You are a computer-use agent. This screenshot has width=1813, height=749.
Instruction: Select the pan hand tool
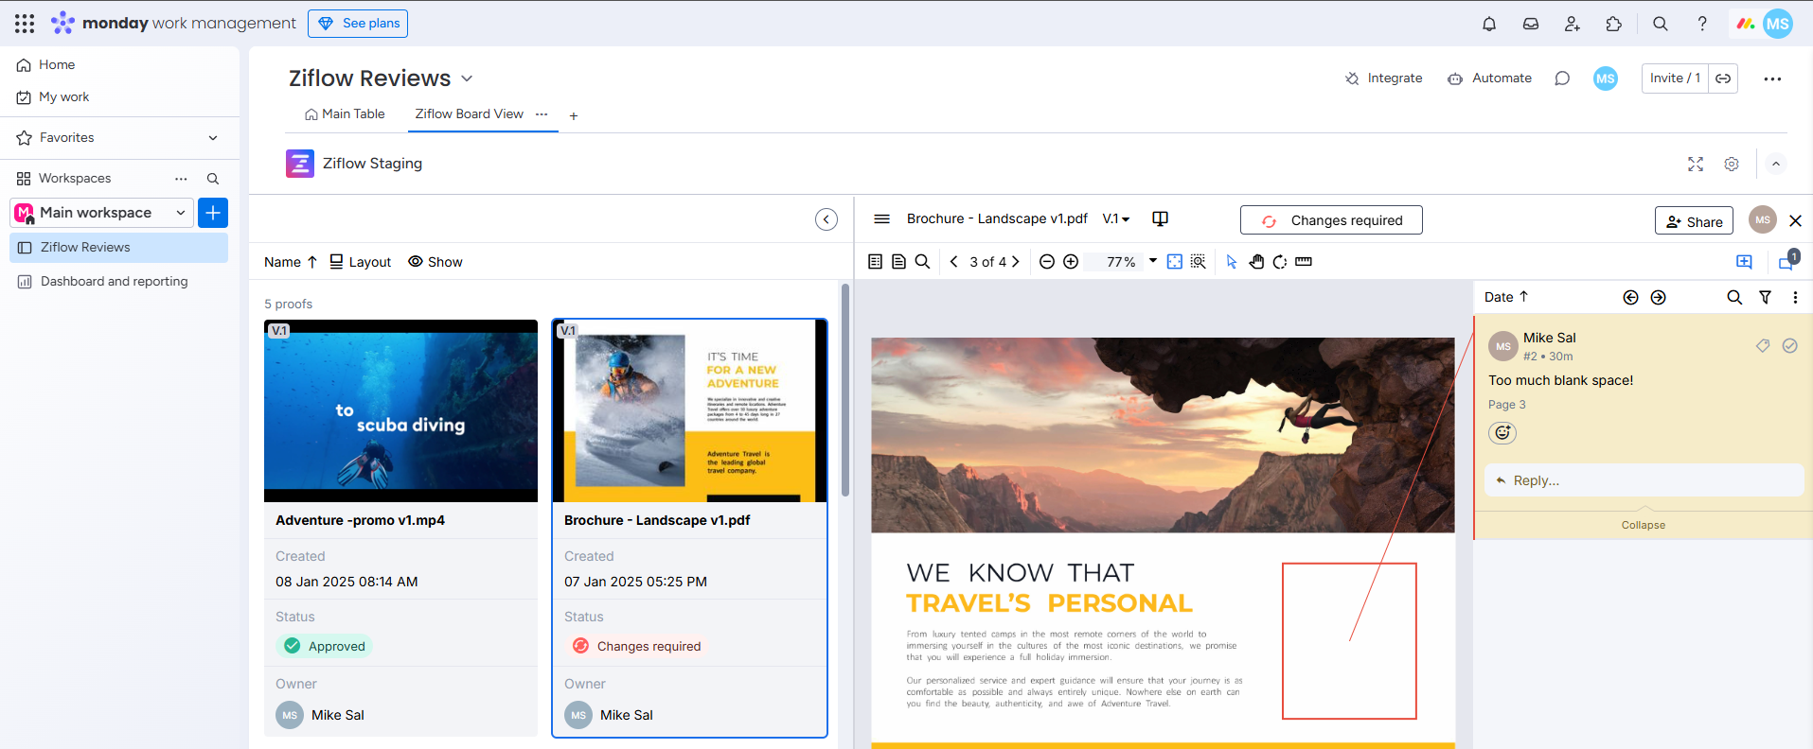tap(1256, 262)
